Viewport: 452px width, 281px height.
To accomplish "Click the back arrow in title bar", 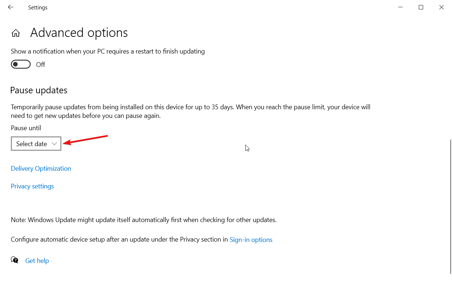I will [x=10, y=7].
